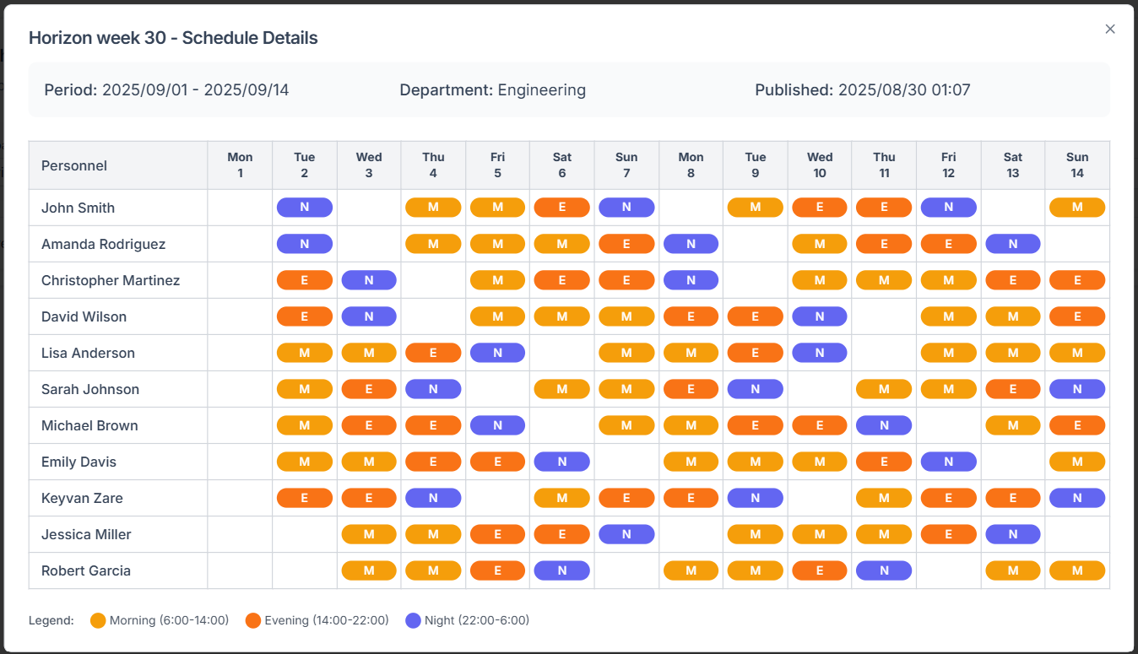The width and height of the screenshot is (1138, 654).
Task: Click Michael Brown's Night shift on Thu 11
Action: (884, 425)
